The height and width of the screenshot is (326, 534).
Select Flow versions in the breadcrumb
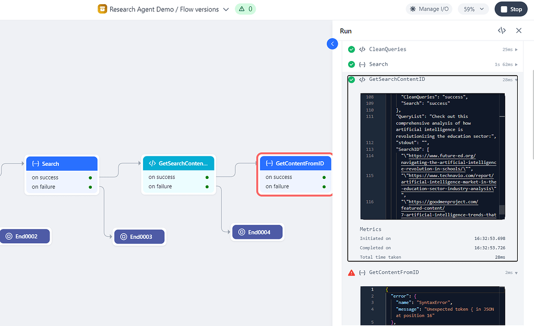(202, 9)
